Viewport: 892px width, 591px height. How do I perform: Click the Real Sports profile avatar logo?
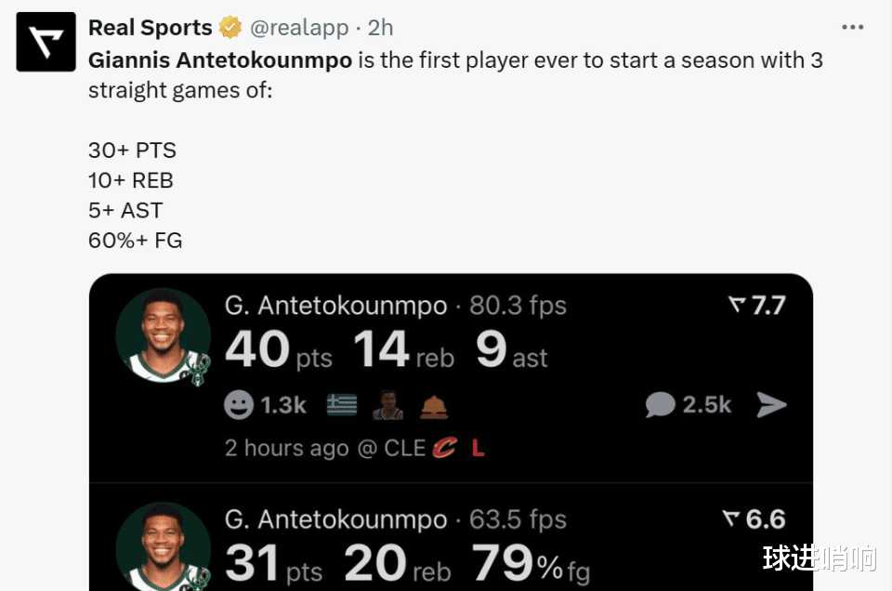click(x=46, y=42)
